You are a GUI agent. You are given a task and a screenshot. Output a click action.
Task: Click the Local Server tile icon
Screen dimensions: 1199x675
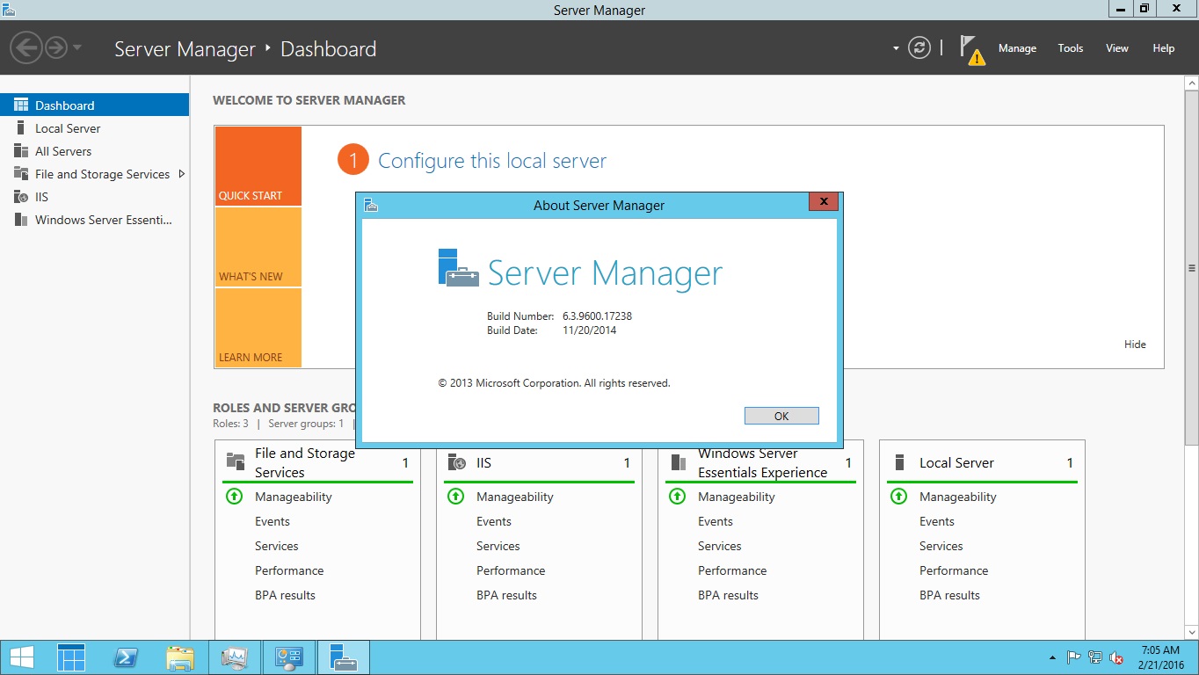coord(899,462)
